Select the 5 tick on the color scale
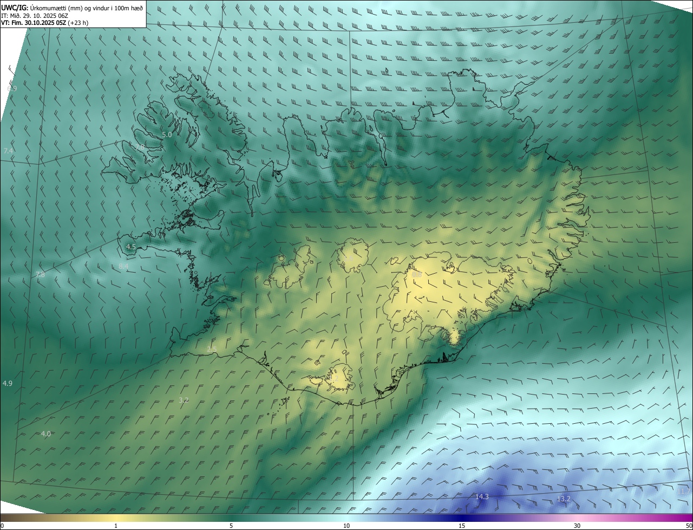 (231, 526)
